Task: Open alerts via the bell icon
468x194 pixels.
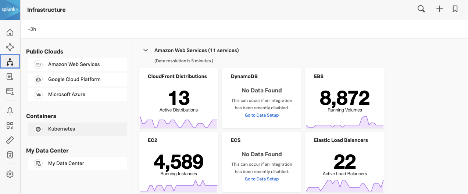Action: tap(10, 110)
